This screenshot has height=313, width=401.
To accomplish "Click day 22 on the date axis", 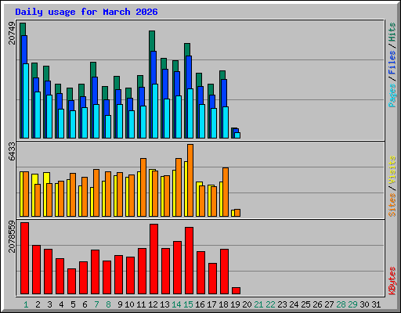I will point(270,304).
